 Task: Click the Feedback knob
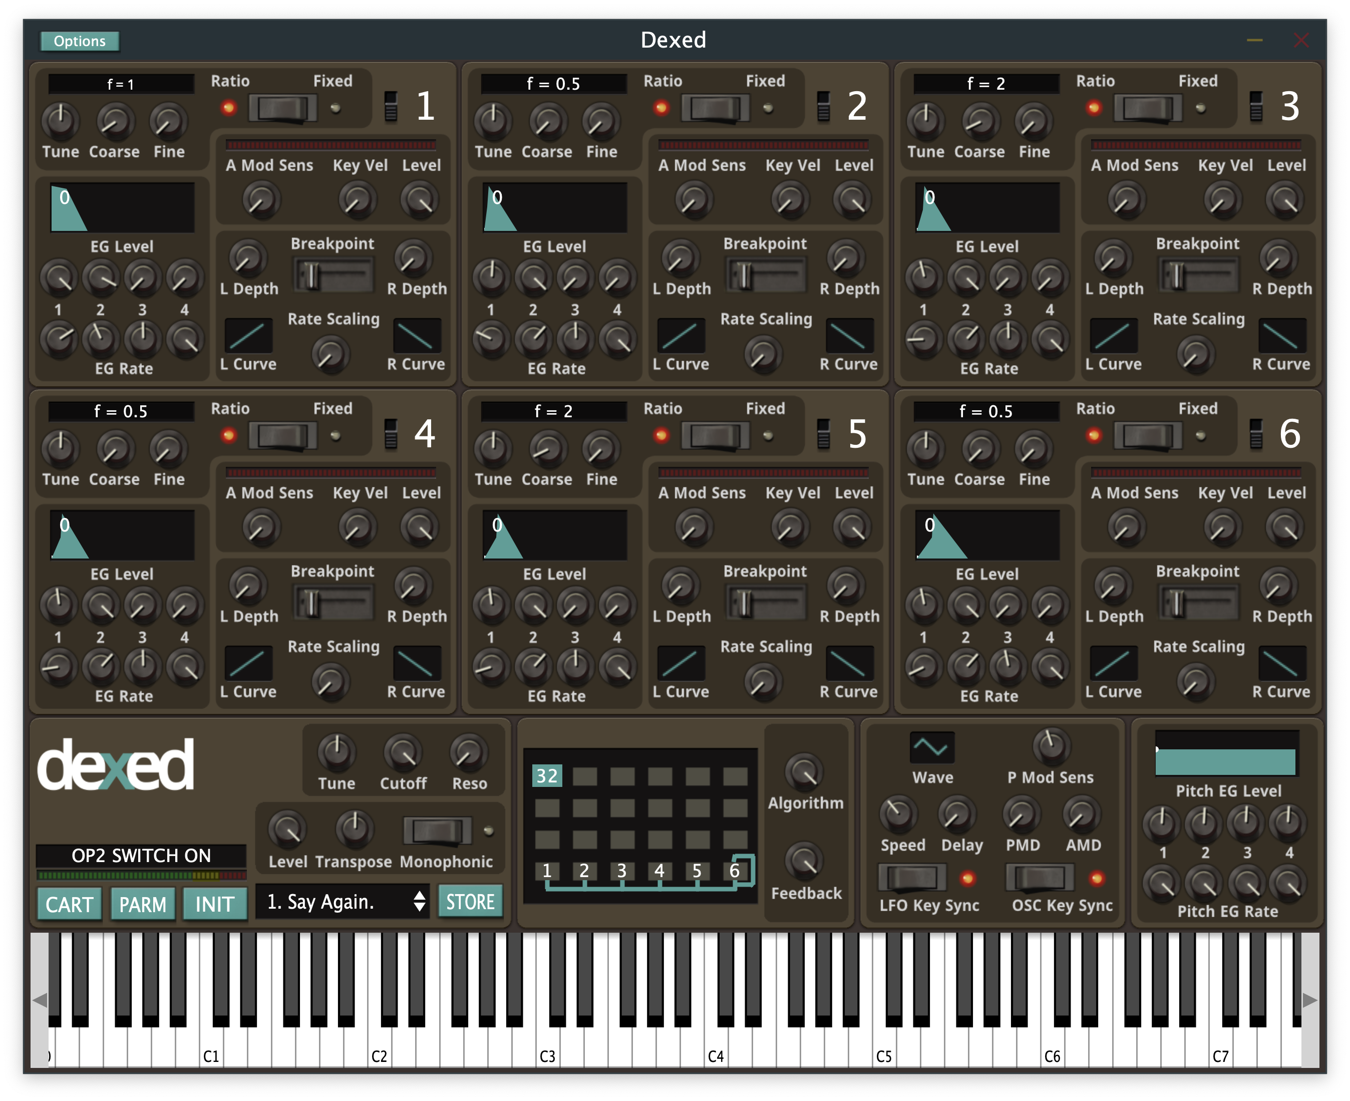(x=804, y=861)
